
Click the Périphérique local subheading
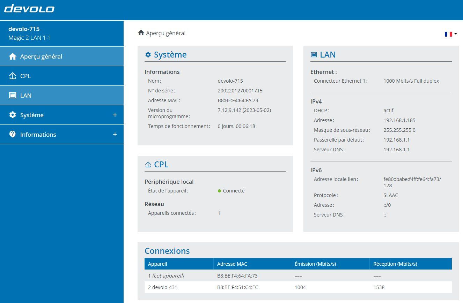click(x=169, y=182)
